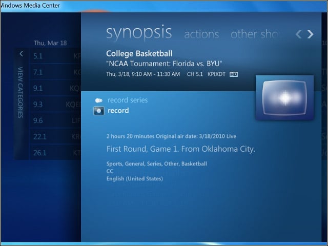
Task: Click the left arrow to scroll tabs
Action: coord(298,34)
